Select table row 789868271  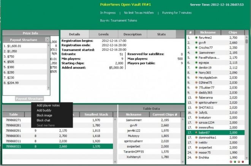58,120
